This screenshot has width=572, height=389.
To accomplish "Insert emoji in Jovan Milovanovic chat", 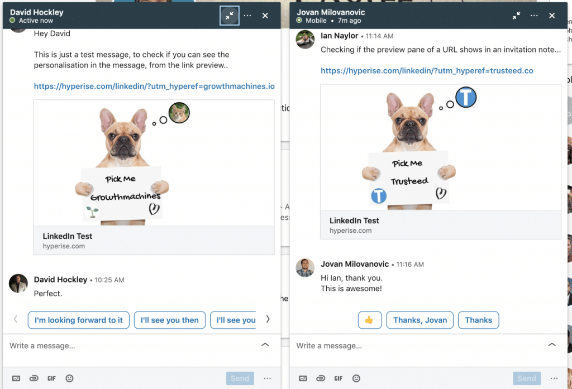I will (x=356, y=378).
